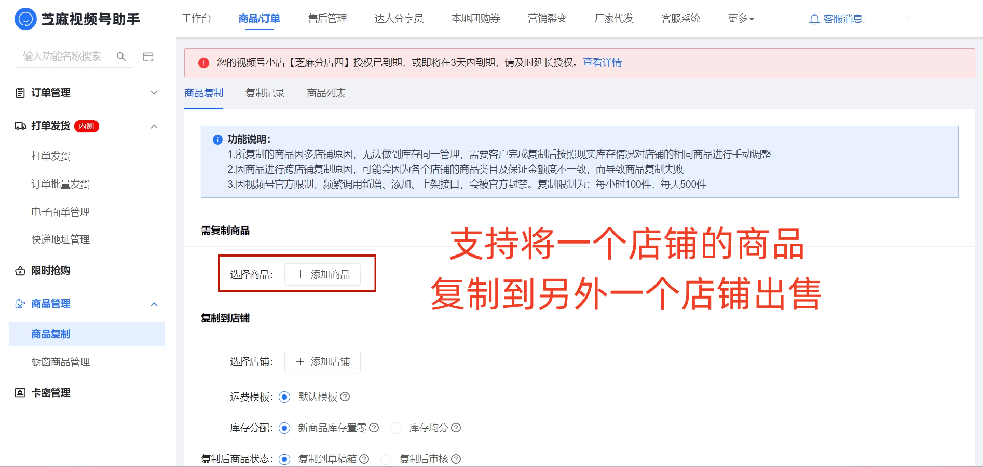Select 复制后审核 for post-copy status
Screen dimensions: 983x467
point(386,459)
